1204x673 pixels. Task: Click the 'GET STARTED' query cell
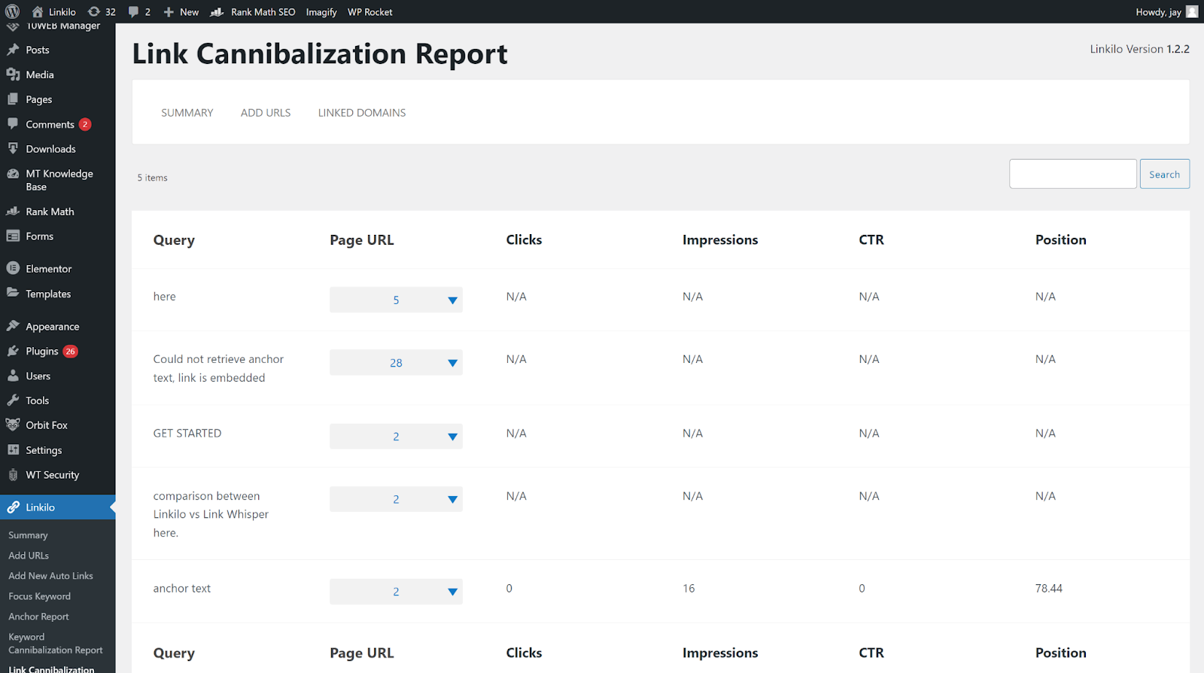pos(187,434)
